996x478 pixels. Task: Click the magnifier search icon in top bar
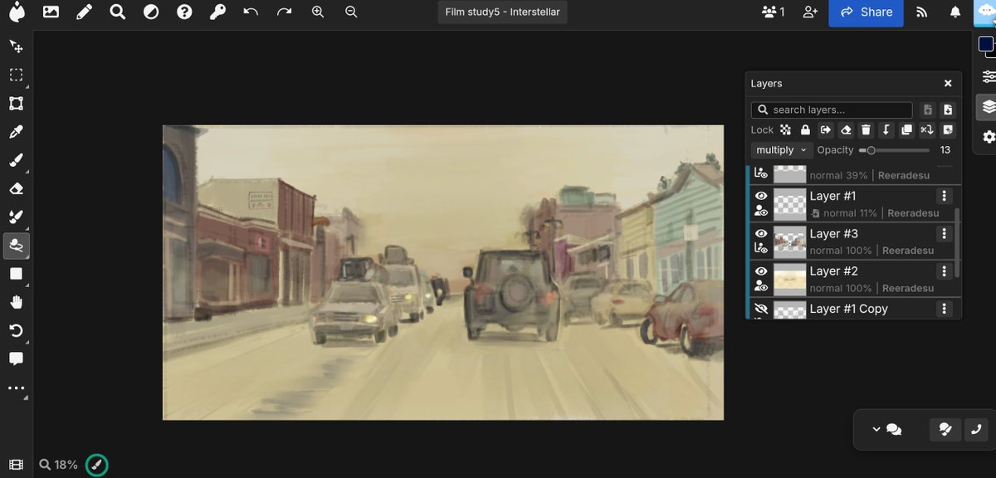117,12
